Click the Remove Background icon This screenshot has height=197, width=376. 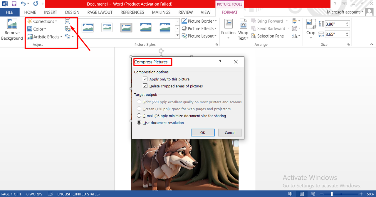[x=12, y=24]
